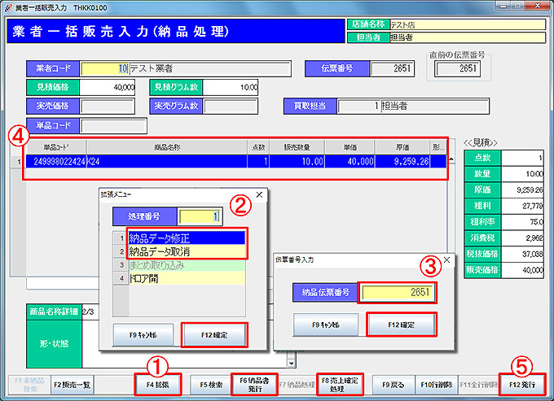The height and width of the screenshot is (401, 554).
Task: Close the 拡張メニュー dialog with X
Action: click(x=259, y=195)
